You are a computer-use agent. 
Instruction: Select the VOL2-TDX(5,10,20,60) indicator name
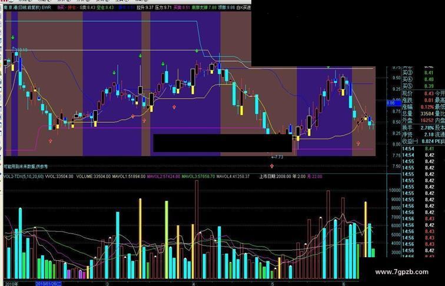[24, 176]
